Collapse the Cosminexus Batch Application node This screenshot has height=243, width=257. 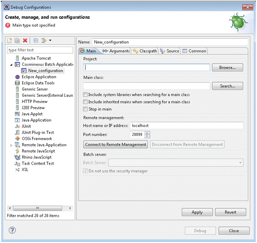(x=11, y=65)
